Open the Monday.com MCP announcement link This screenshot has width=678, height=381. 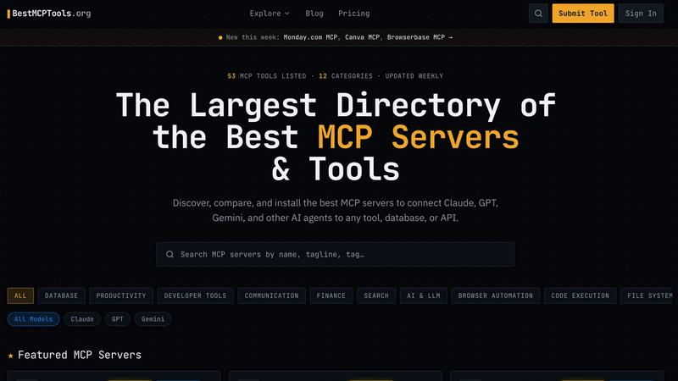[x=310, y=37]
